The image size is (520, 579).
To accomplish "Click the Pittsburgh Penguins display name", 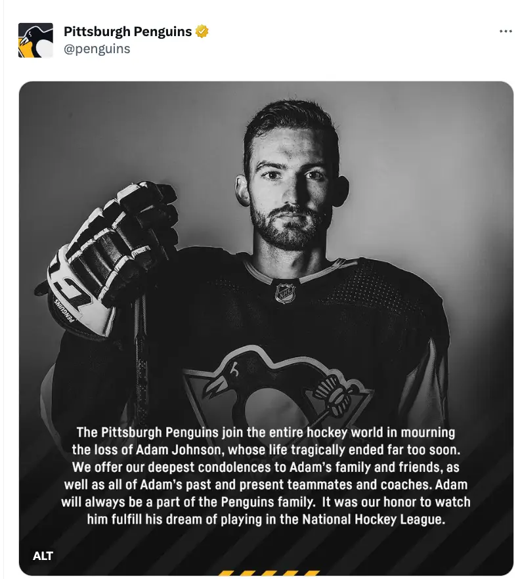I will pos(127,30).
